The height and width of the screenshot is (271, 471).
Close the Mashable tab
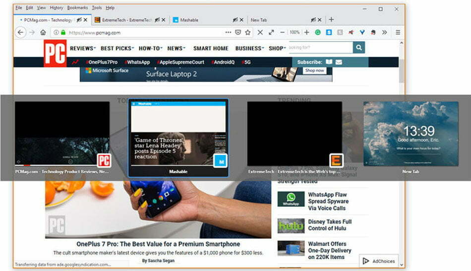[241, 20]
